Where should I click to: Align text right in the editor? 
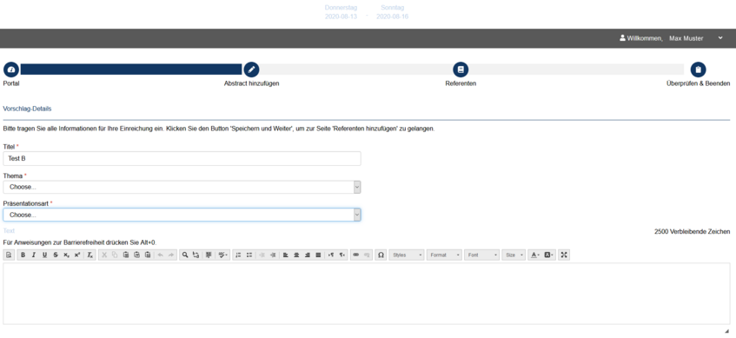[x=307, y=255]
